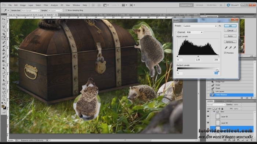Select the Path Selection tool
The height and width of the screenshot is (144, 257).
click(x=4, y=80)
